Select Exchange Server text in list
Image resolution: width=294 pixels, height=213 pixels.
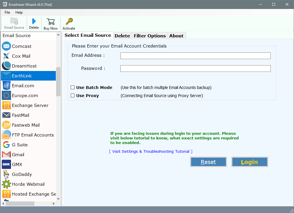pos(30,105)
